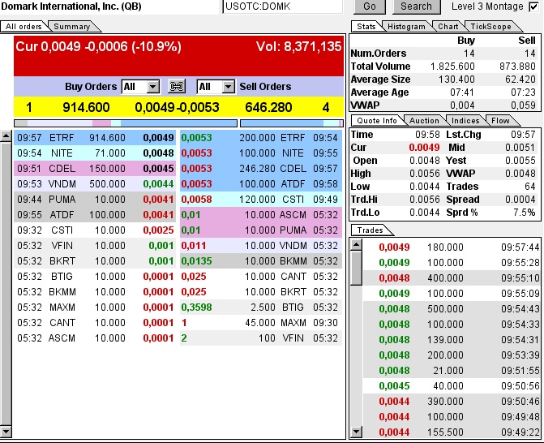Select ATDF buy order 100.000 row
The image size is (544, 443).
pyautogui.click(x=95, y=215)
